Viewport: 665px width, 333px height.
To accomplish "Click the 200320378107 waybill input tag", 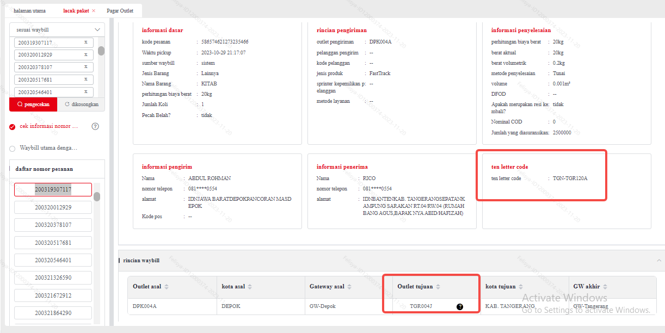I will click(54, 67).
